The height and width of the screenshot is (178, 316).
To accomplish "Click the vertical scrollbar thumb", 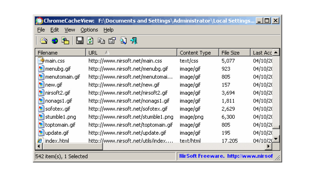I will [276, 127].
